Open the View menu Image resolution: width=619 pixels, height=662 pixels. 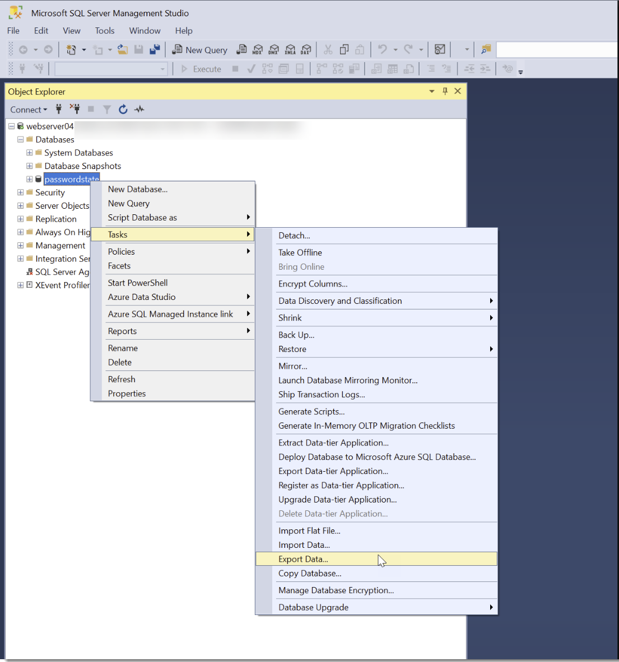pyautogui.click(x=71, y=30)
